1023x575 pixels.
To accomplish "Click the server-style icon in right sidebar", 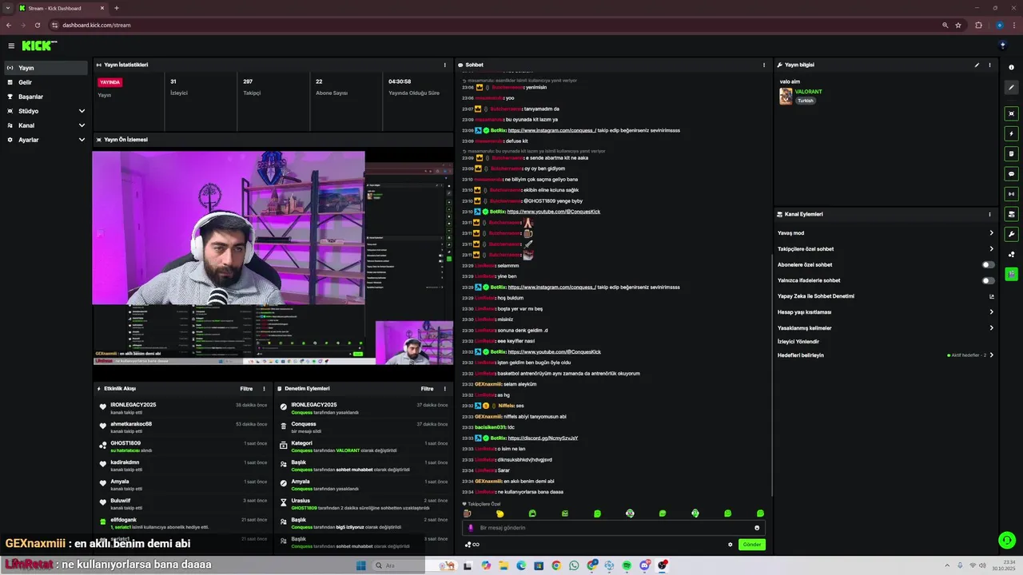I will point(1012,214).
